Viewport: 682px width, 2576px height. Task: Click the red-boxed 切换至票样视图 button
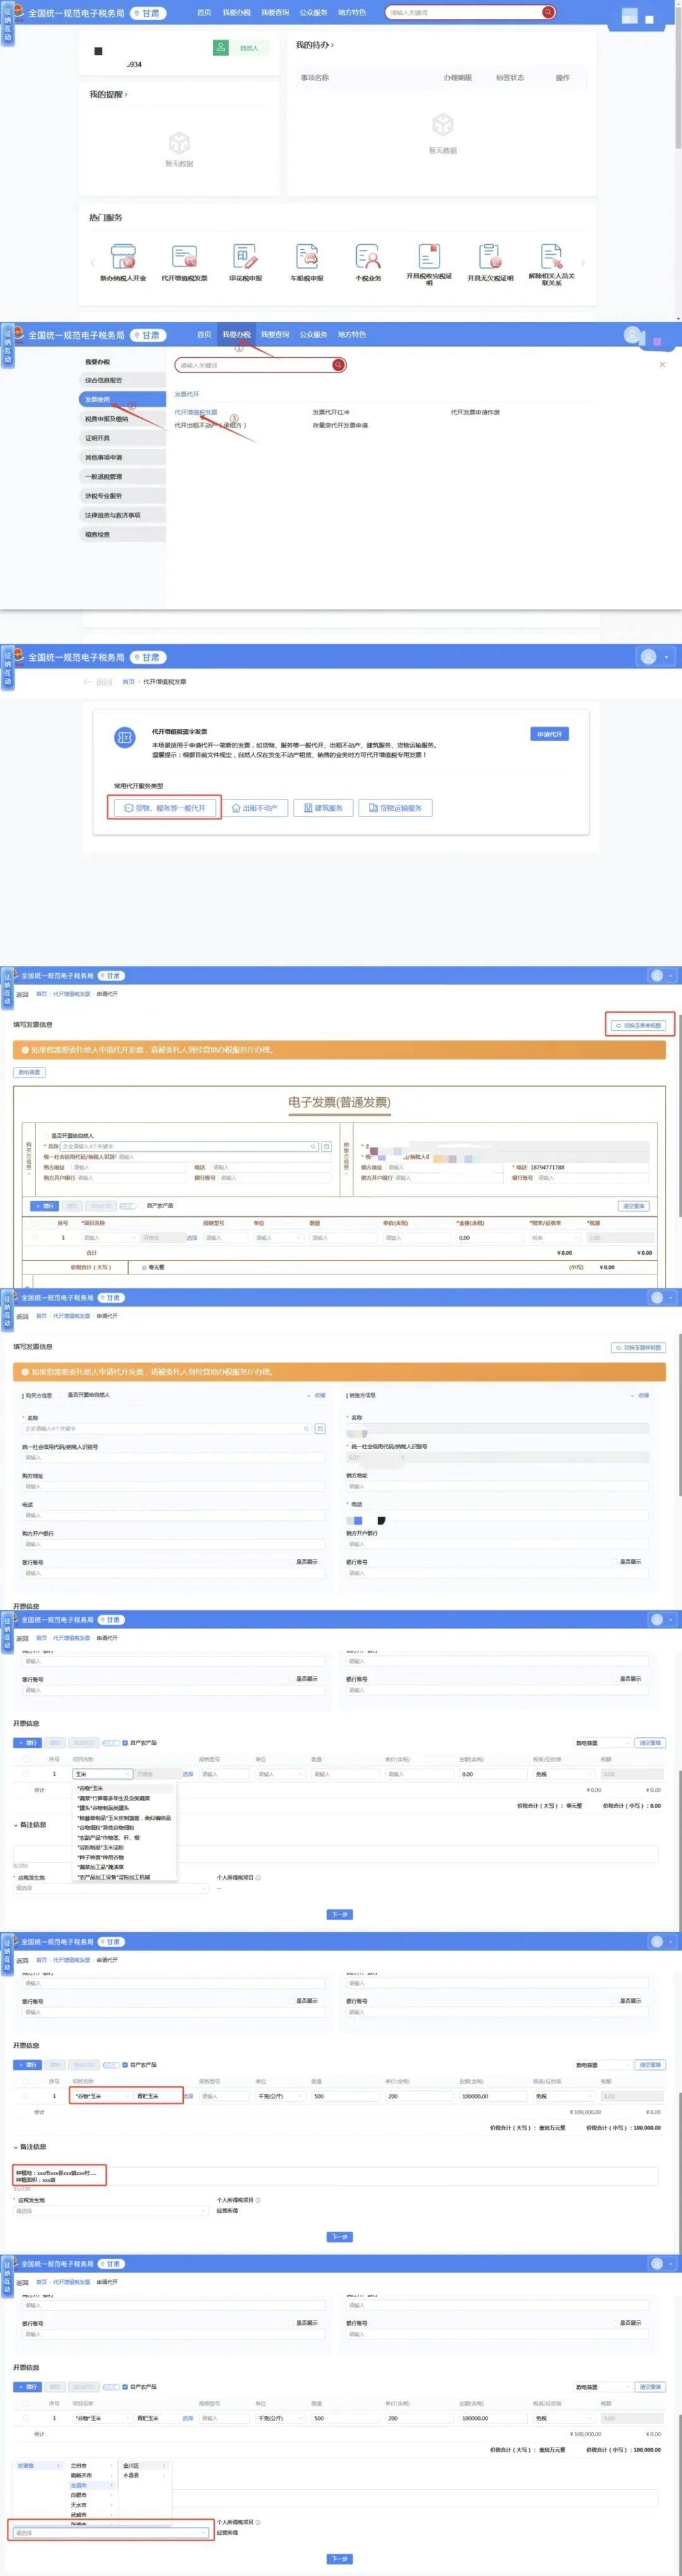[x=640, y=1025]
